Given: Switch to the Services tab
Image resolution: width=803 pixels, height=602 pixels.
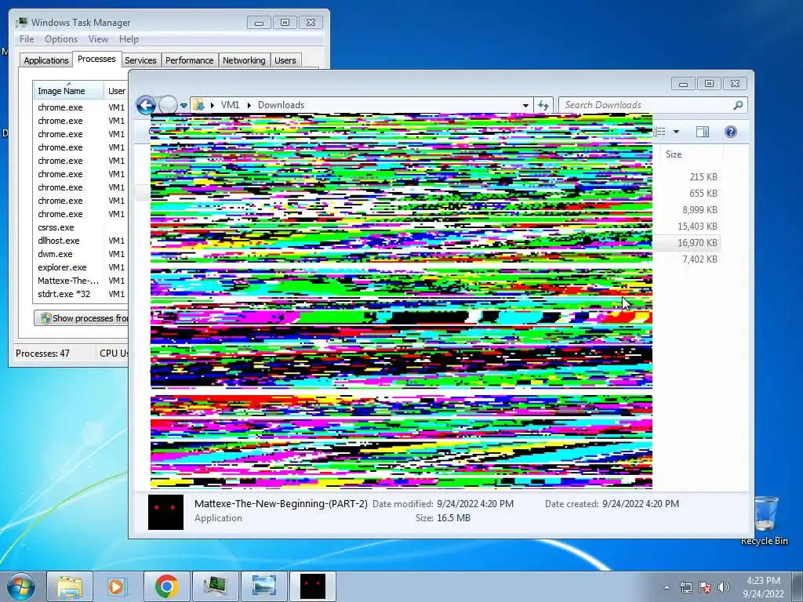Looking at the screenshot, I should tap(140, 60).
